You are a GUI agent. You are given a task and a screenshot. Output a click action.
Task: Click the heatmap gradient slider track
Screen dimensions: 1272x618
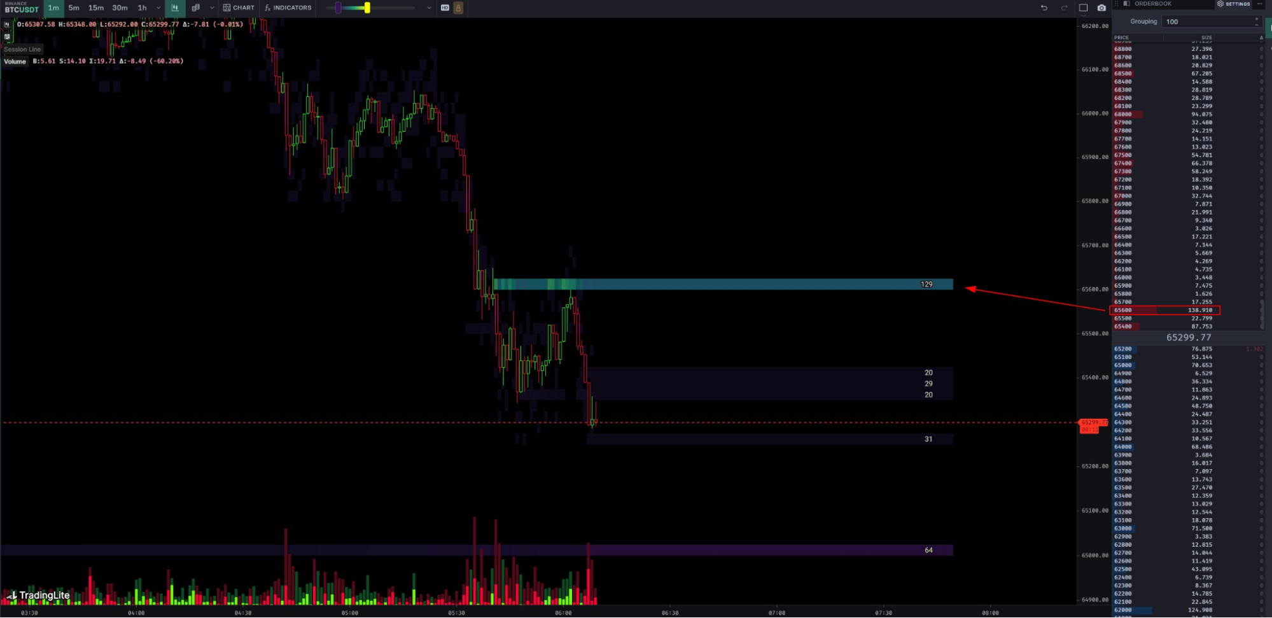pyautogui.click(x=371, y=8)
